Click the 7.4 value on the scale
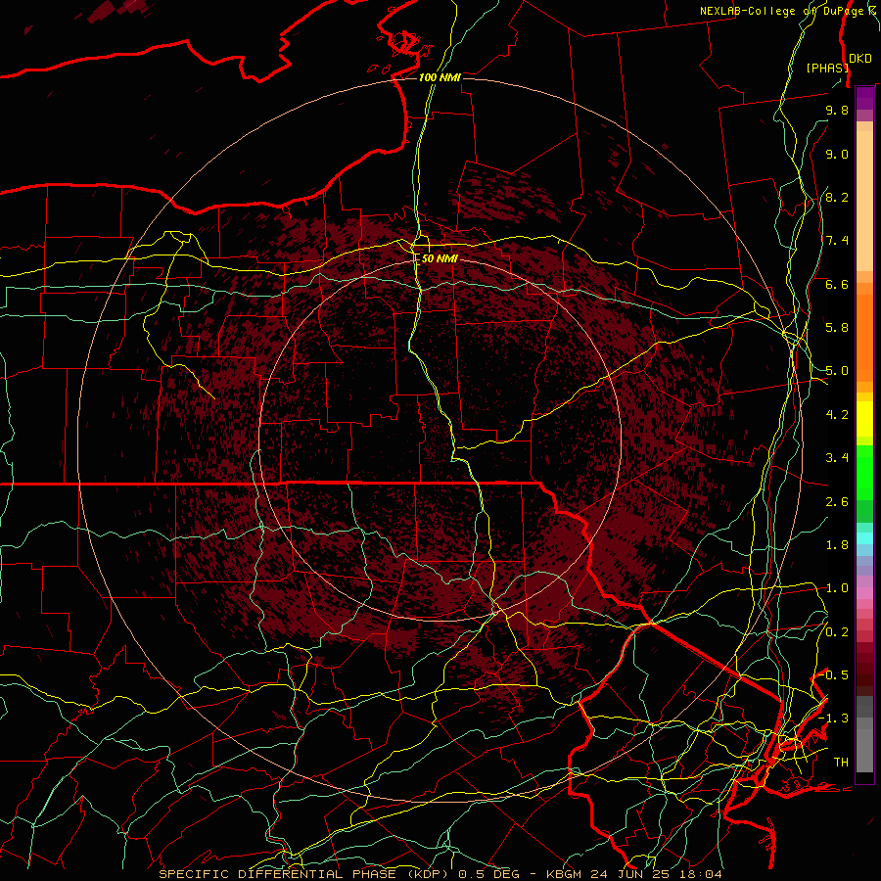881x881 pixels. 837,241
